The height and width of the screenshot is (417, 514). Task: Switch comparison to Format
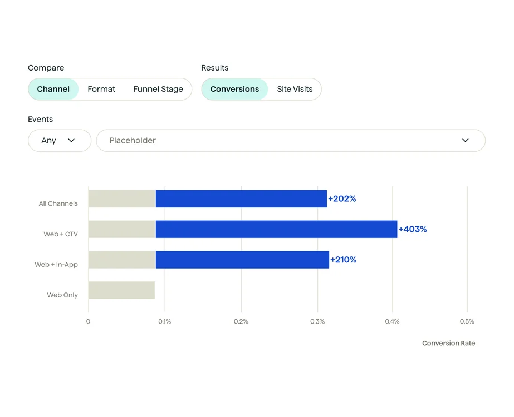pos(101,89)
